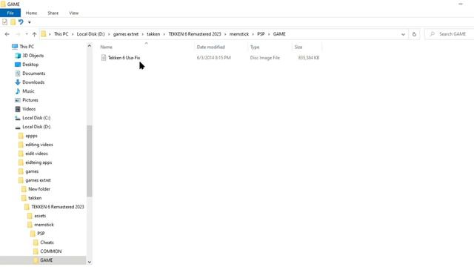Open the Share ribbon tab
Screen dimensions: 474x267
(53, 13)
